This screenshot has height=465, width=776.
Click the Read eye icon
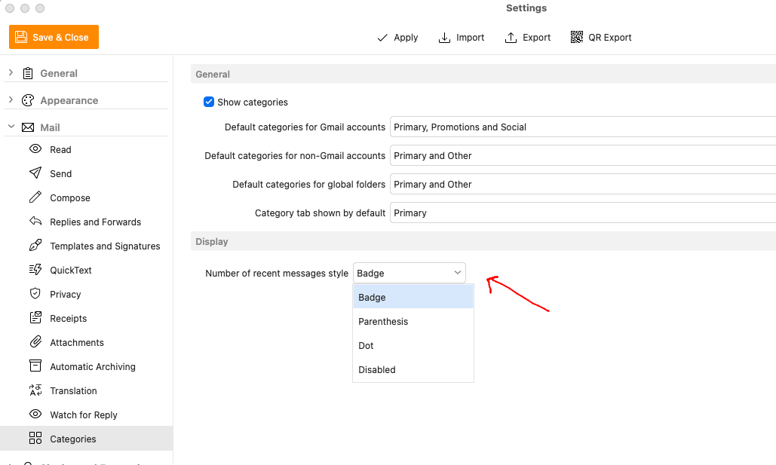coord(35,149)
